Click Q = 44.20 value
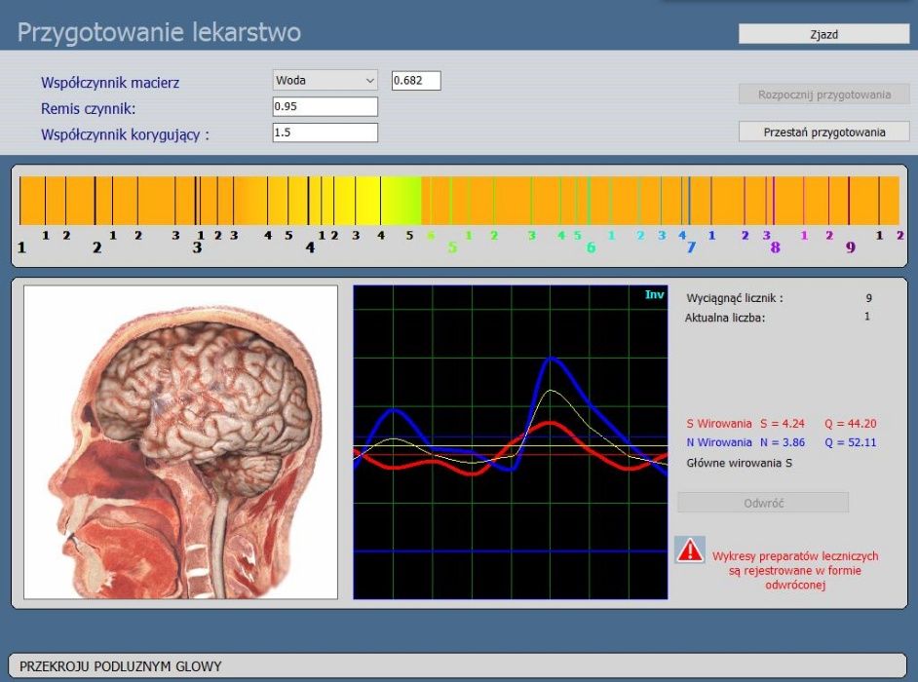 tap(850, 423)
